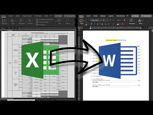This screenshot has height=115, width=153.
Task: Switch to Word Layout tab
Action: pos(111,16)
